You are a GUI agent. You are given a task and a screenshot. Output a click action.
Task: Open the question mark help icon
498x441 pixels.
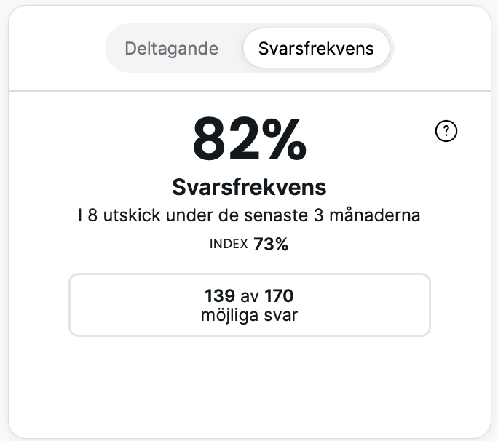click(x=446, y=131)
